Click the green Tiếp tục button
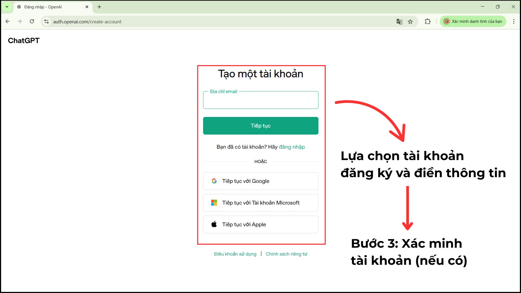Screen dimensions: 521x293 click(x=260, y=126)
